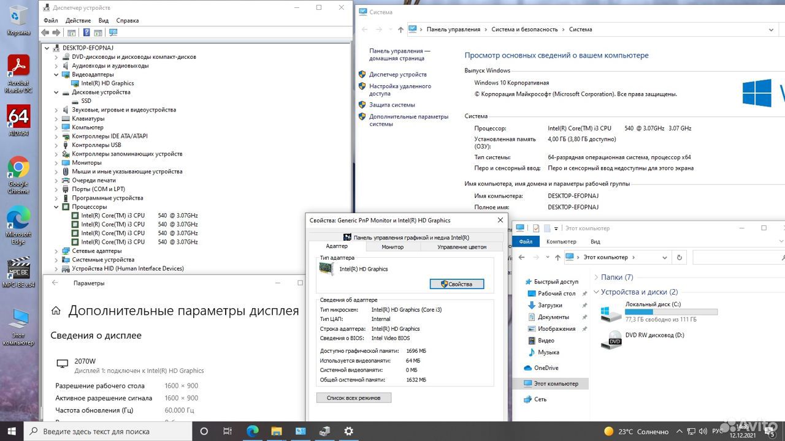Image resolution: width=785 pixels, height=441 pixels.
Task: Launch AIDA64 from the desktop
Action: (18, 121)
